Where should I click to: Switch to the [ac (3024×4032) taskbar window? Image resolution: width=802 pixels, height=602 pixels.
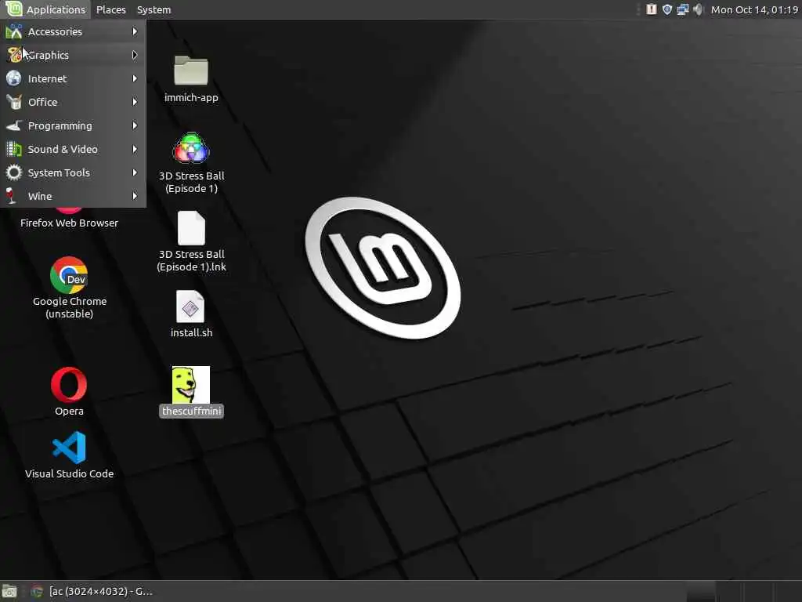(x=92, y=592)
